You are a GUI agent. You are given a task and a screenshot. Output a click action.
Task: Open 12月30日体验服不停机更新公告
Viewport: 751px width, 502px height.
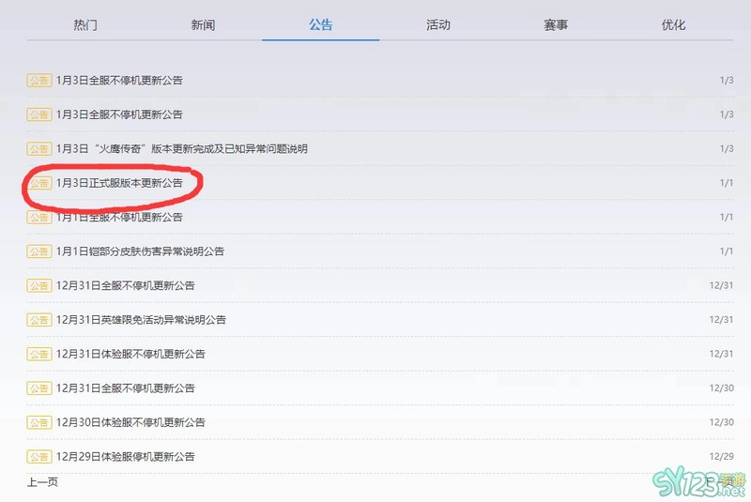(130, 422)
